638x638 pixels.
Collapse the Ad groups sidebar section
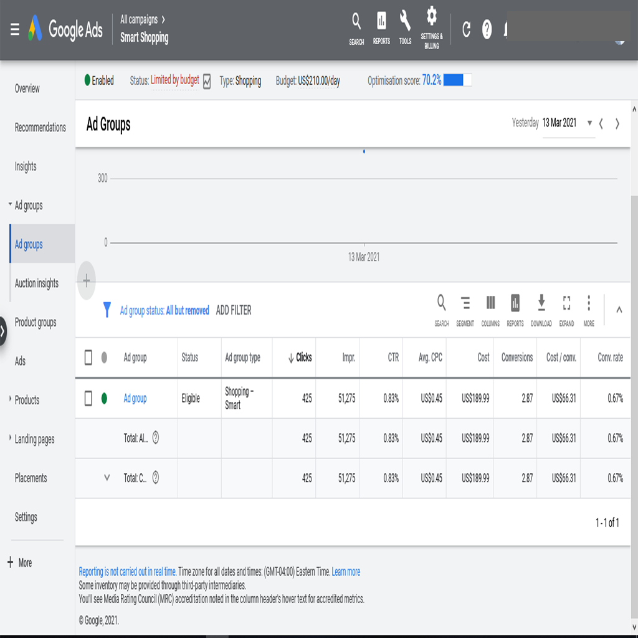click(10, 204)
